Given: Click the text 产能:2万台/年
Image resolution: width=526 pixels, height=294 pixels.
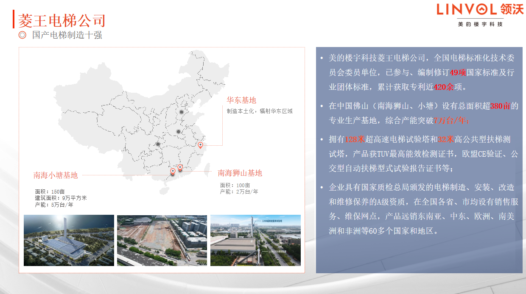Looking at the screenshot, I should [239, 192].
